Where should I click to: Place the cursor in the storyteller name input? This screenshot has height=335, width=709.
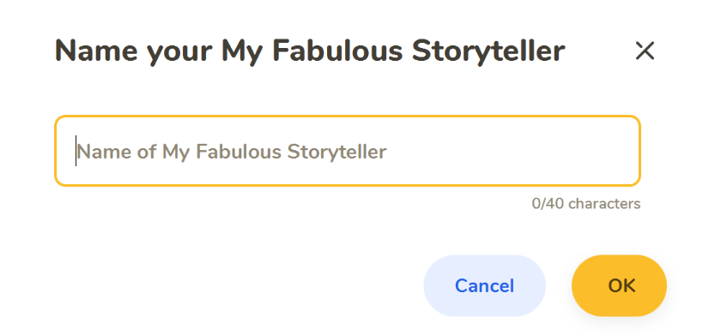[x=348, y=151]
